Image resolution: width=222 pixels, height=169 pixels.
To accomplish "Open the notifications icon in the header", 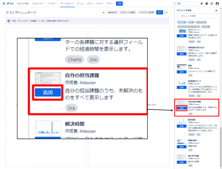I will [x=202, y=4].
